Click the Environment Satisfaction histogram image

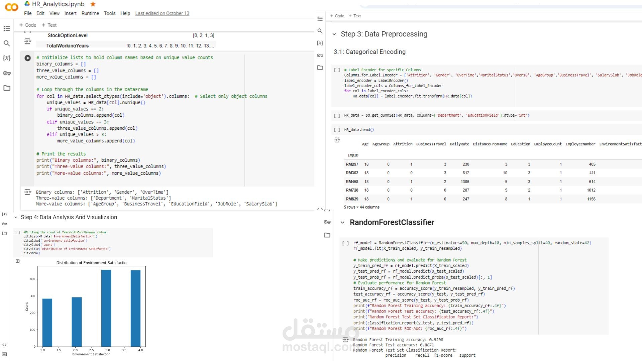click(x=85, y=309)
